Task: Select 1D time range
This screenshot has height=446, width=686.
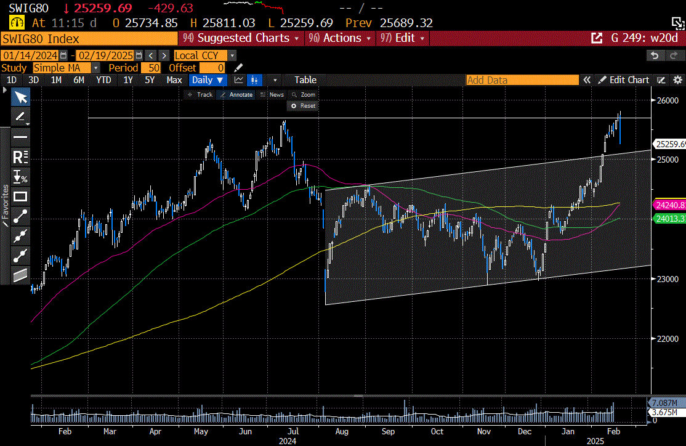Action: [x=11, y=80]
